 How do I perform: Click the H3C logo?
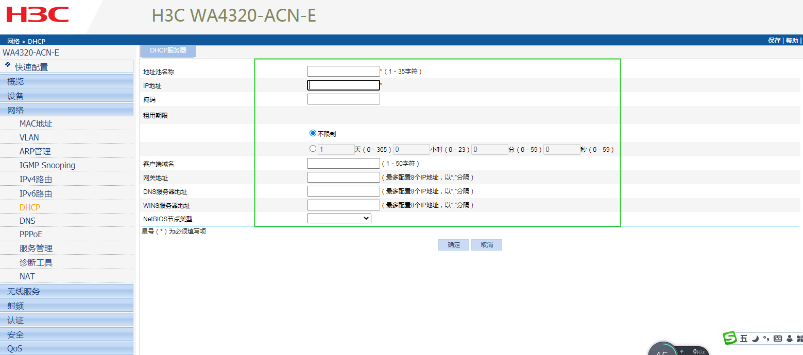coord(37,14)
